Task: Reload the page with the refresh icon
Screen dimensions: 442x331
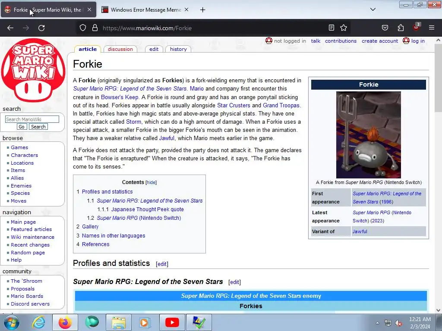Action: (x=41, y=28)
